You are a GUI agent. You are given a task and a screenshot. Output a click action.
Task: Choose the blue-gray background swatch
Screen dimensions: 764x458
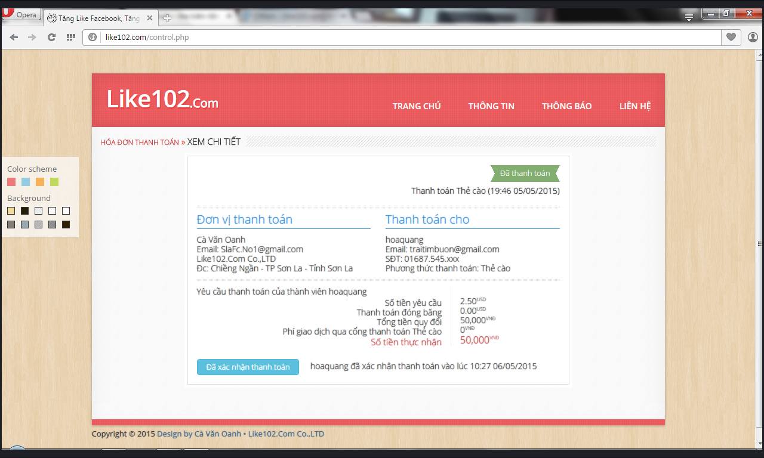click(25, 225)
